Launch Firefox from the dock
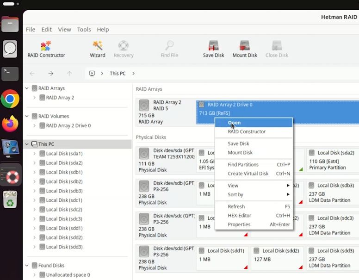The image size is (359, 280). click(x=10, y=124)
